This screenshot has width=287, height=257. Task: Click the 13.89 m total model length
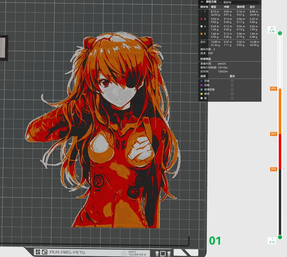(216, 42)
